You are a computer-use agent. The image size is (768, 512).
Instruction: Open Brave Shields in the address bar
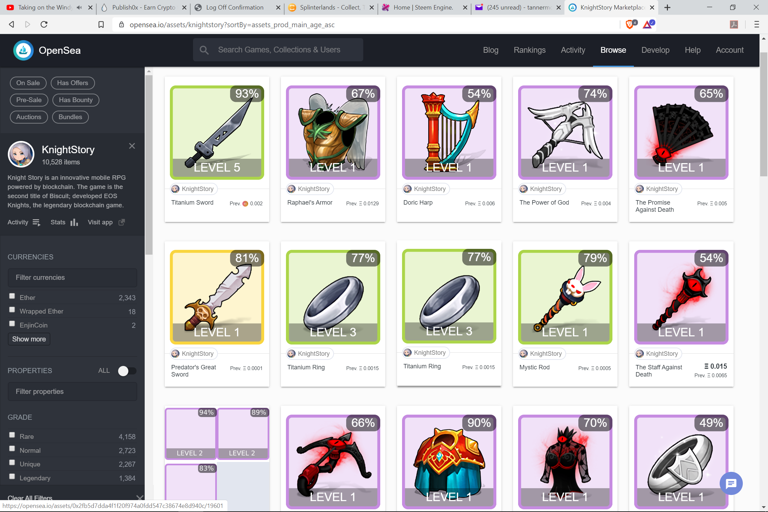pos(629,24)
